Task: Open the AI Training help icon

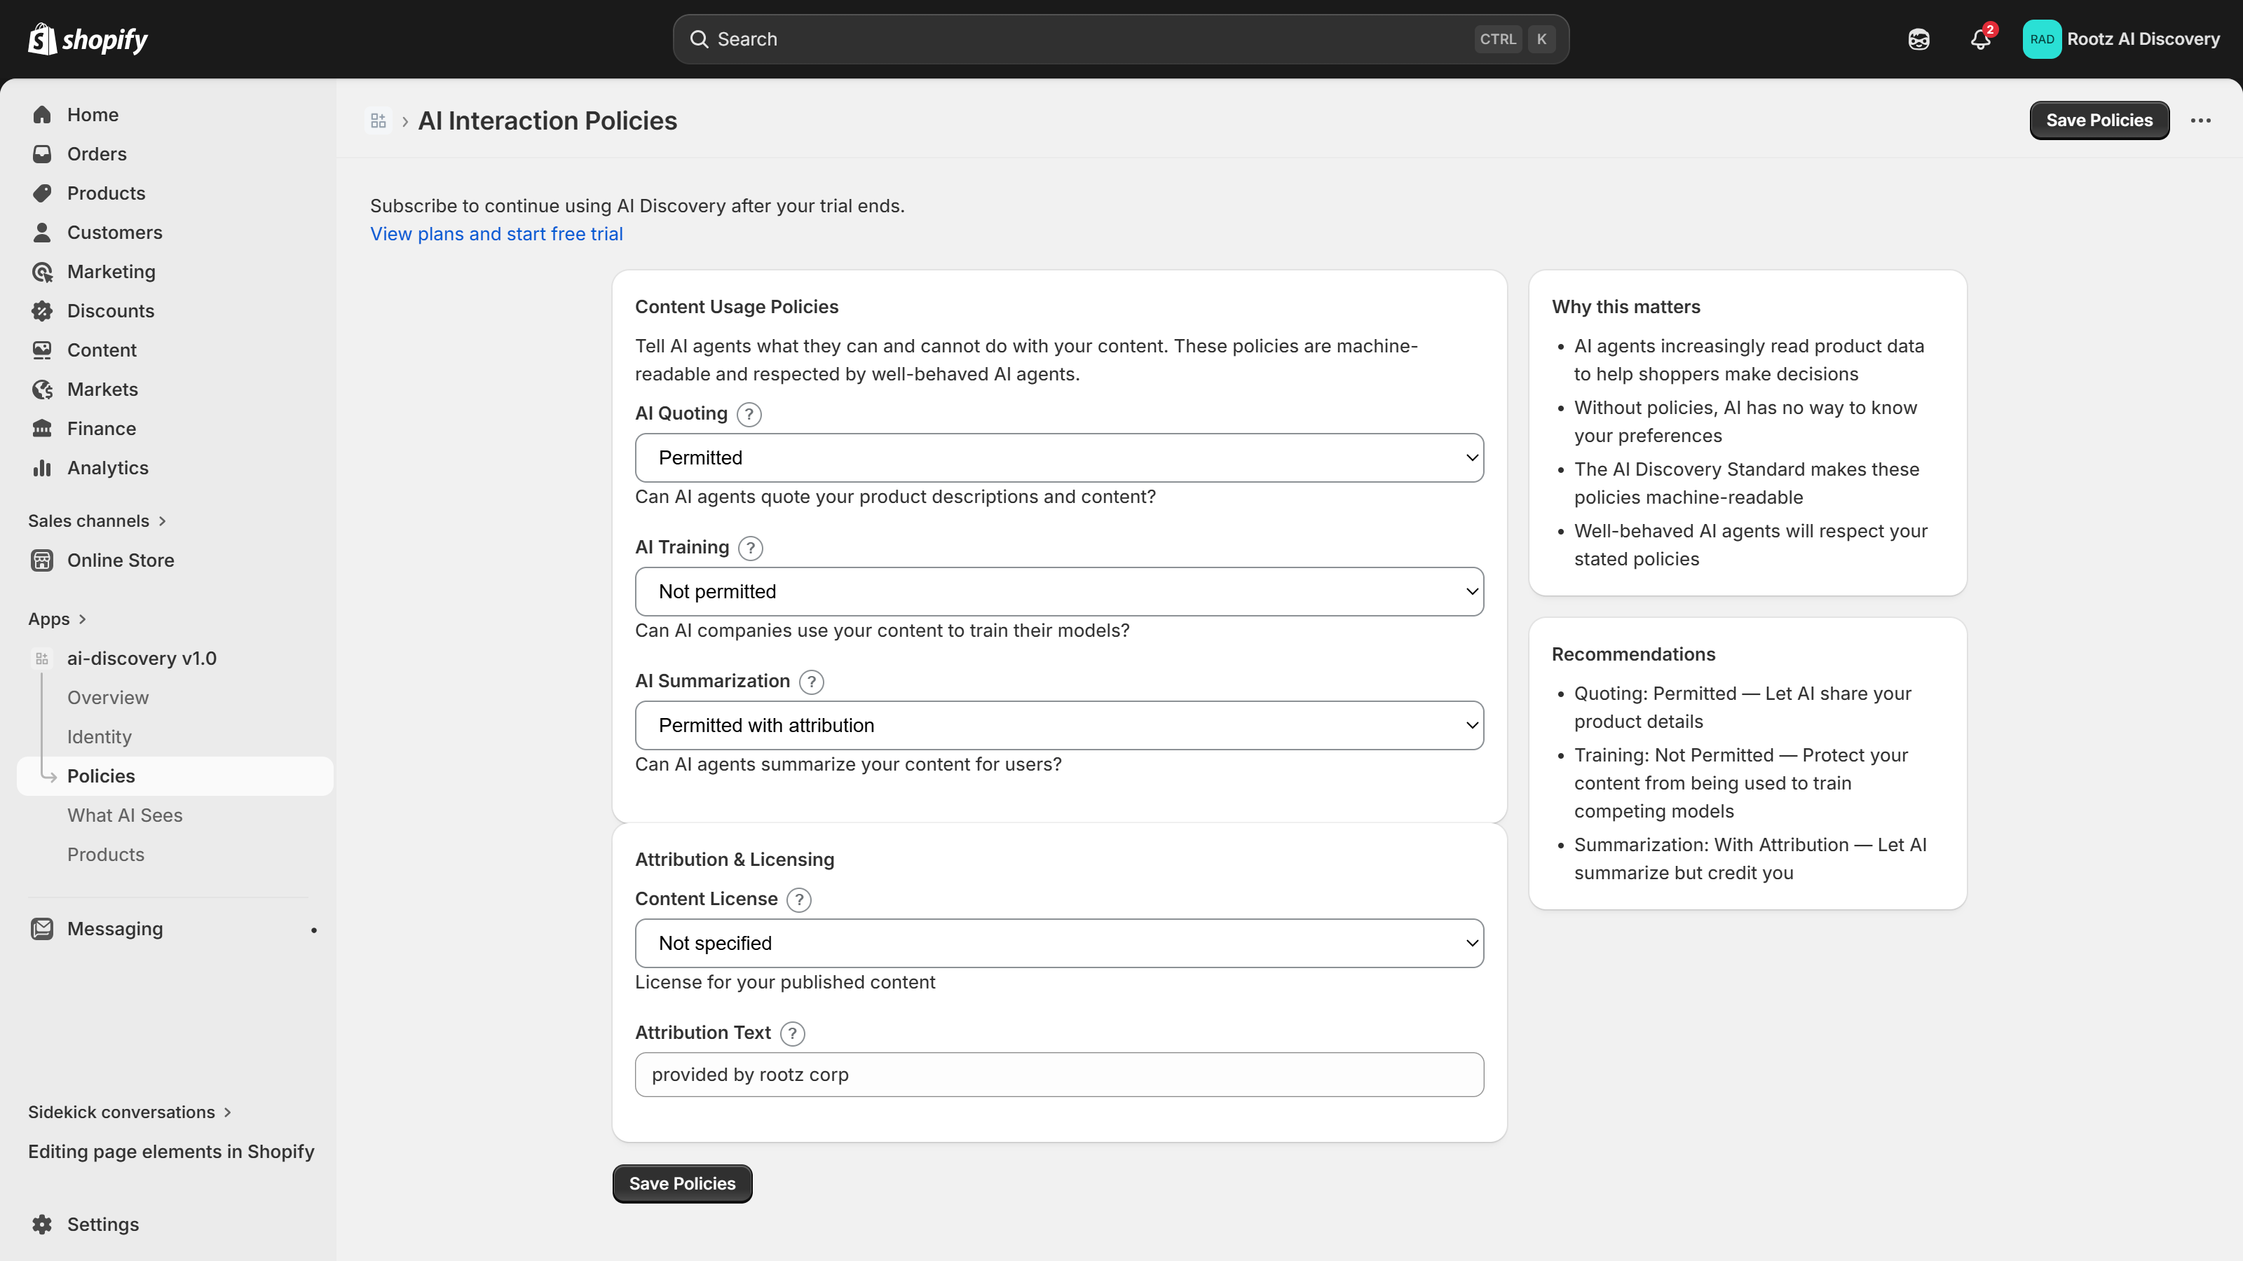Action: (x=750, y=549)
